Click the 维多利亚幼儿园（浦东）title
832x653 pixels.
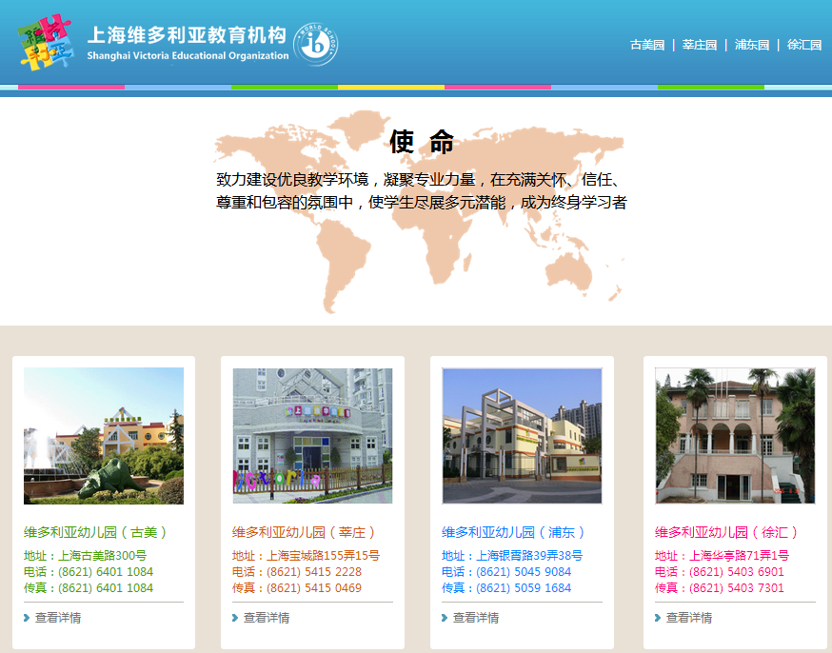(x=514, y=532)
